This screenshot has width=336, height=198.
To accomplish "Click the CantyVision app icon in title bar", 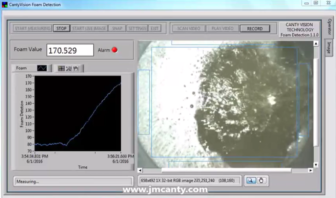I will pos(4,5).
